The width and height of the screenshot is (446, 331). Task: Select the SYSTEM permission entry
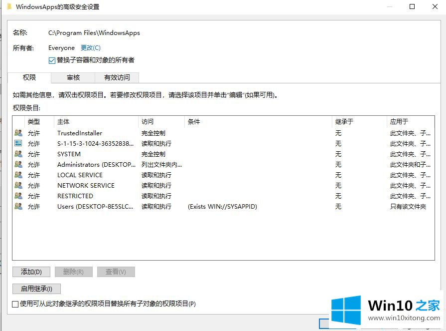coord(223,154)
